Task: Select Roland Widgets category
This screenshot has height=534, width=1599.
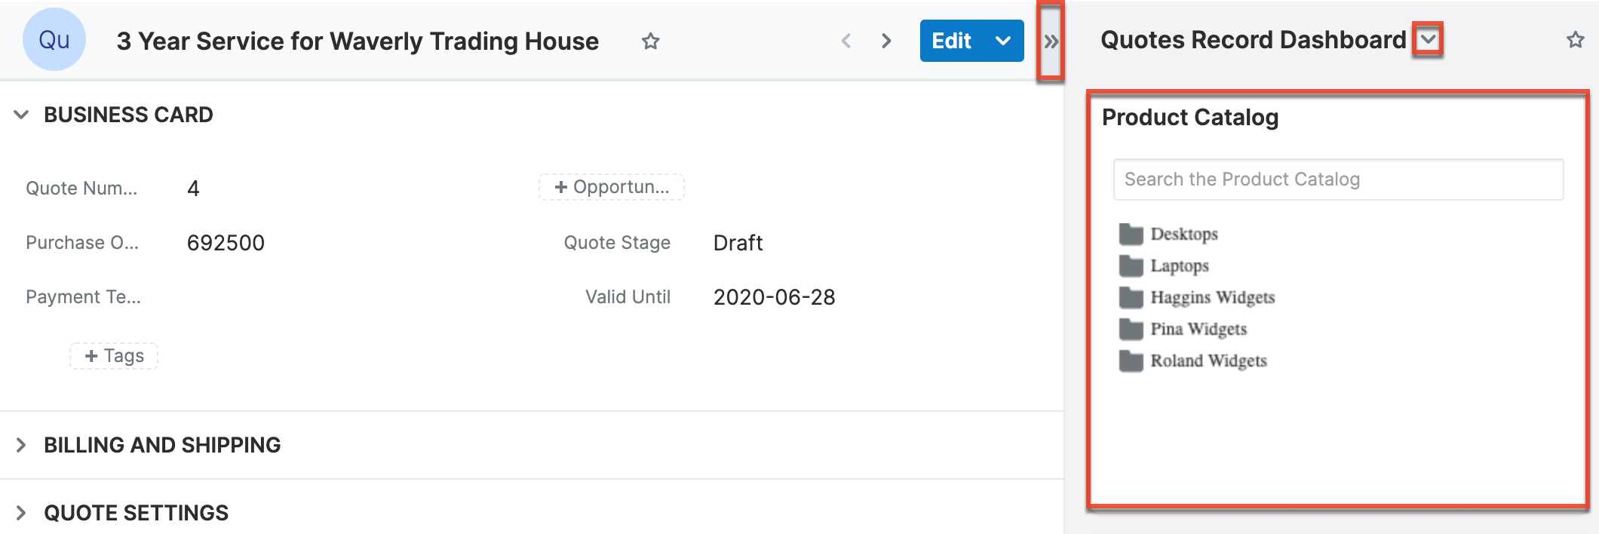Action: point(1208,361)
